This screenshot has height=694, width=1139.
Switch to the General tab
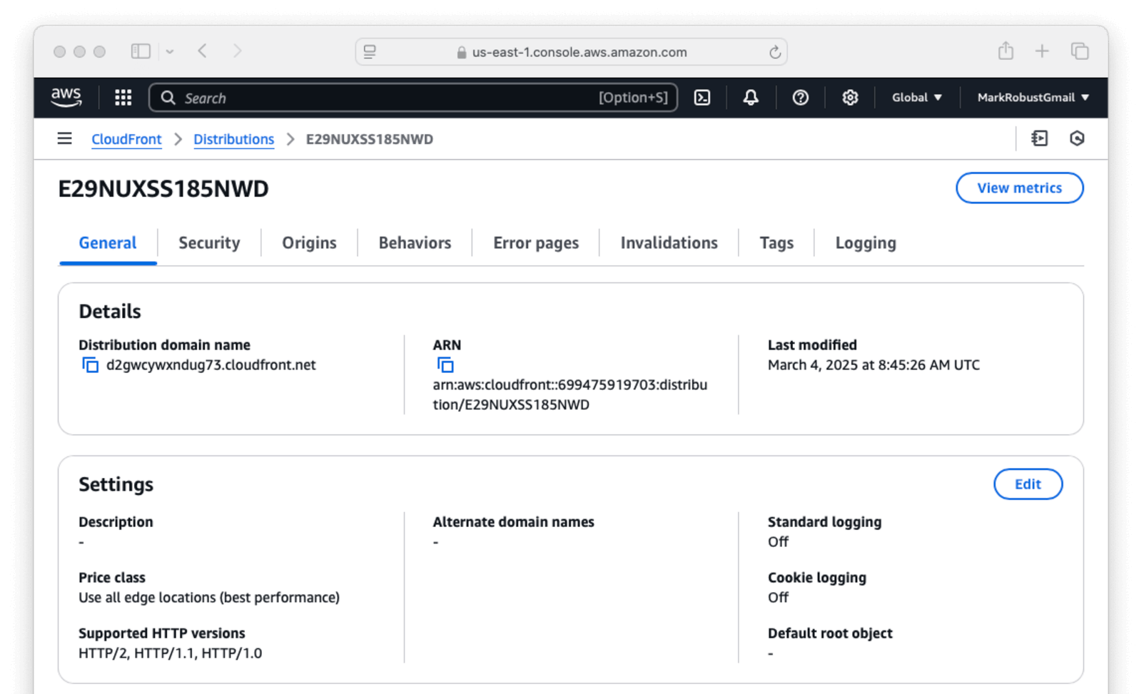coord(108,243)
